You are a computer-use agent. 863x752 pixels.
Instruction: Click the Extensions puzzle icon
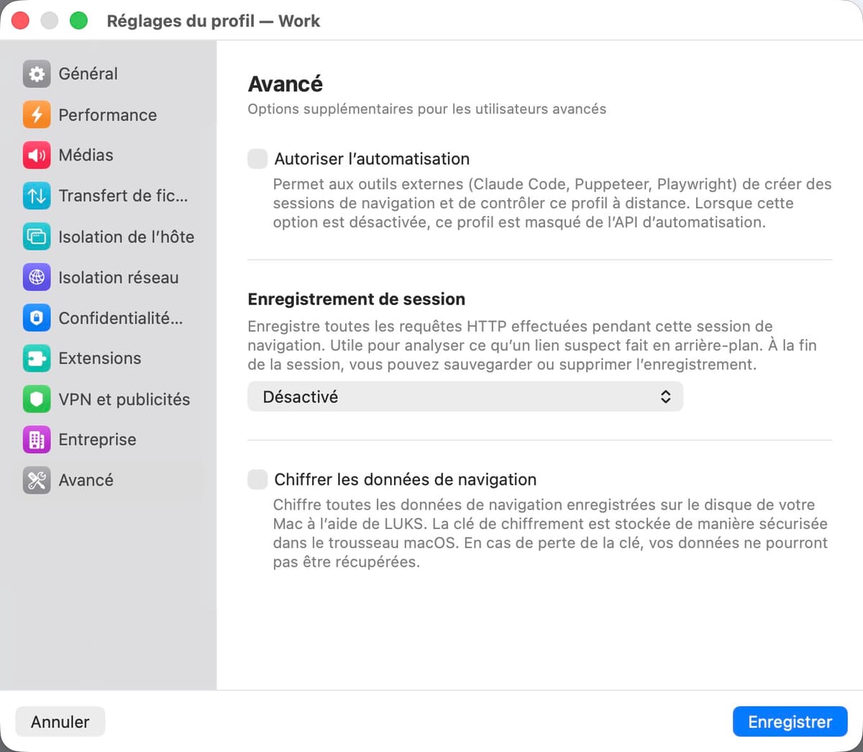(37, 358)
